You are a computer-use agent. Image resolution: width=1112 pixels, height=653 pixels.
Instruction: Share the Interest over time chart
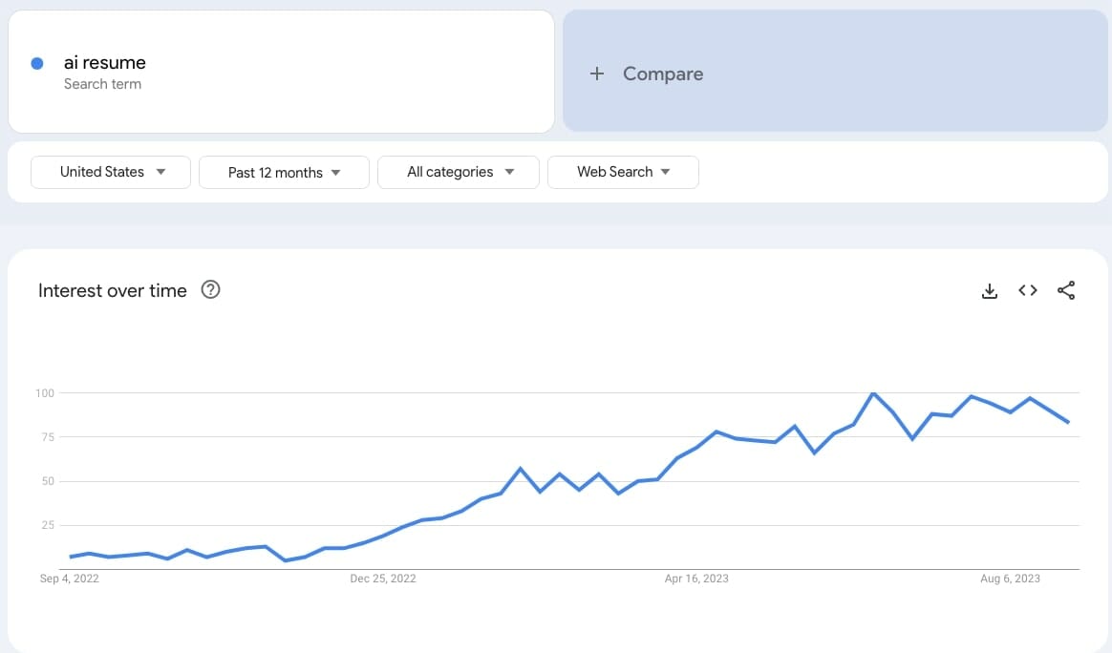pyautogui.click(x=1066, y=291)
